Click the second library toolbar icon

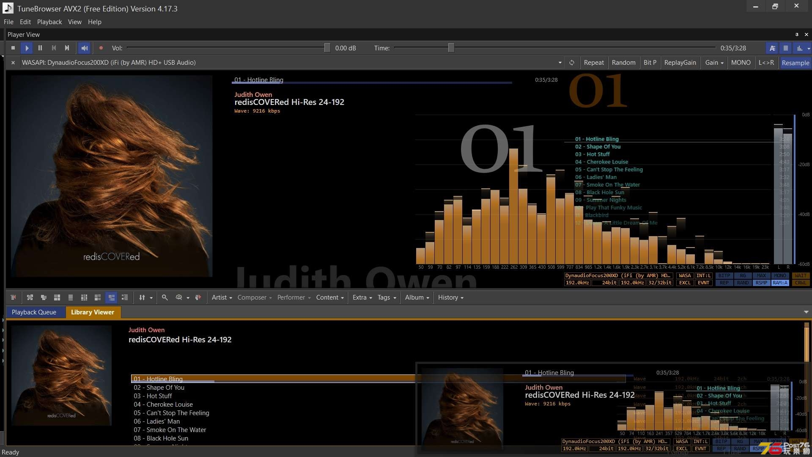point(30,297)
